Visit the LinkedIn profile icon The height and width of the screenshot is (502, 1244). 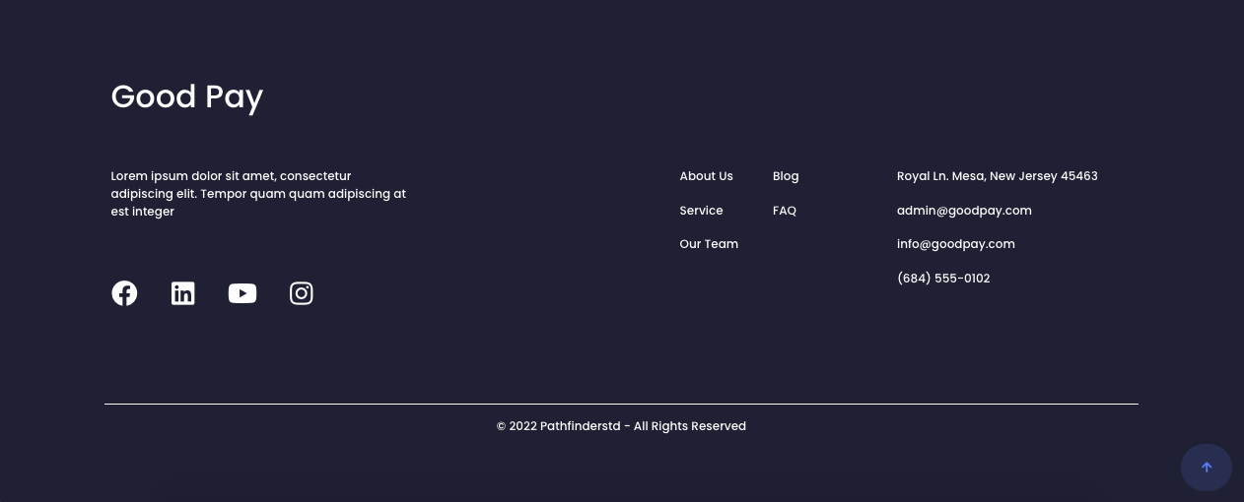183,293
